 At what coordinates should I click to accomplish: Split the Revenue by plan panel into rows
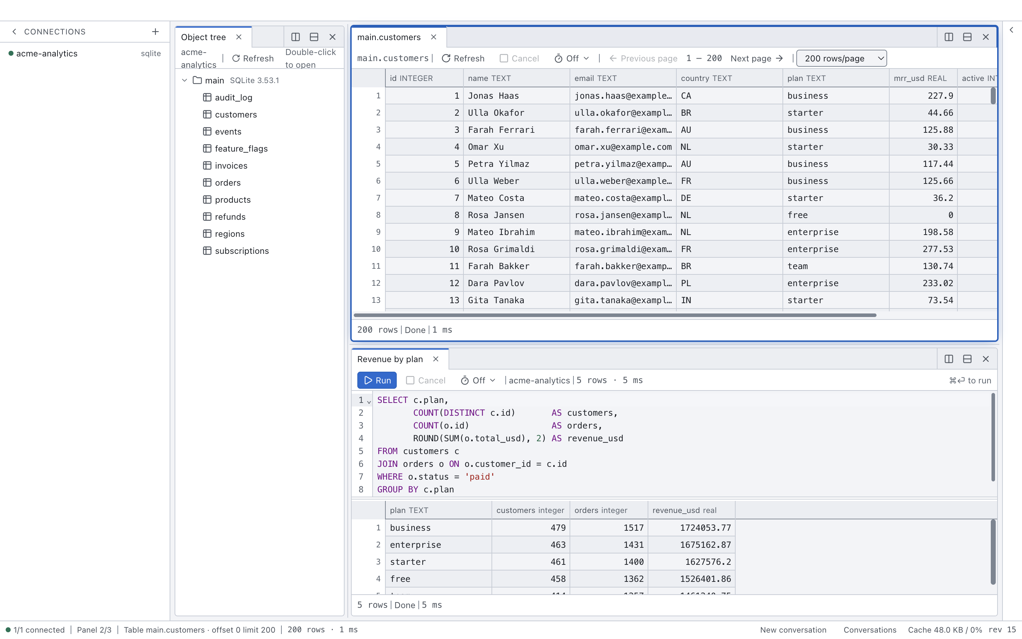tap(967, 359)
